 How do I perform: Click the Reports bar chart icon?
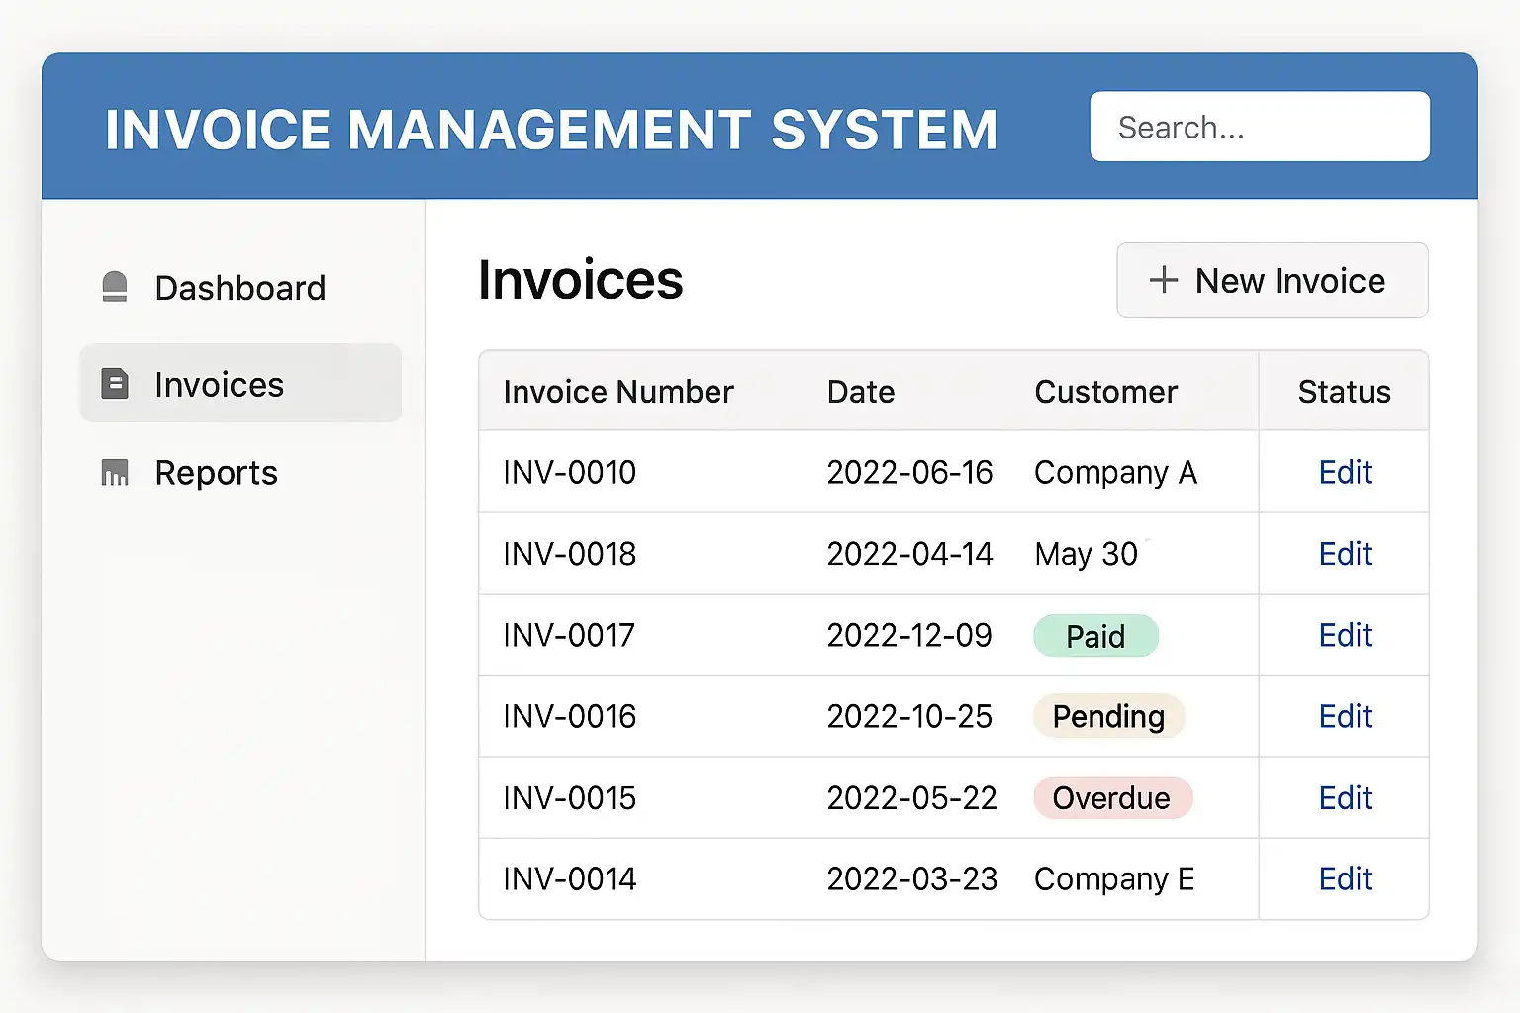(x=115, y=473)
